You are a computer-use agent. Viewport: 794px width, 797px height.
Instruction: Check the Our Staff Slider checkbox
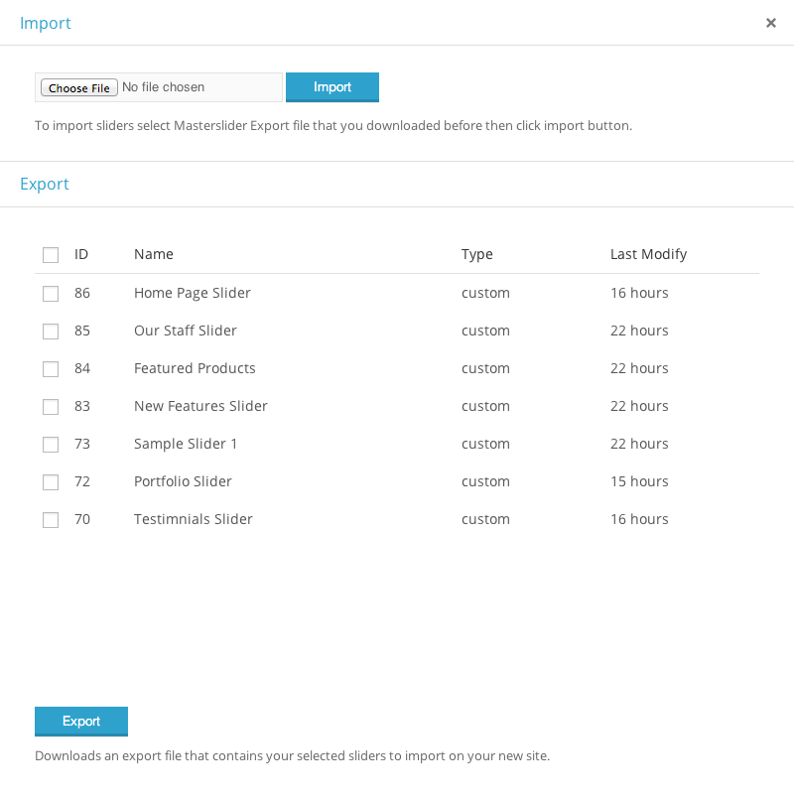tap(51, 332)
